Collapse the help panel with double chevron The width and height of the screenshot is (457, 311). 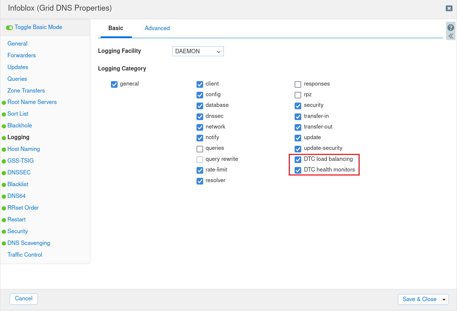pos(451,36)
